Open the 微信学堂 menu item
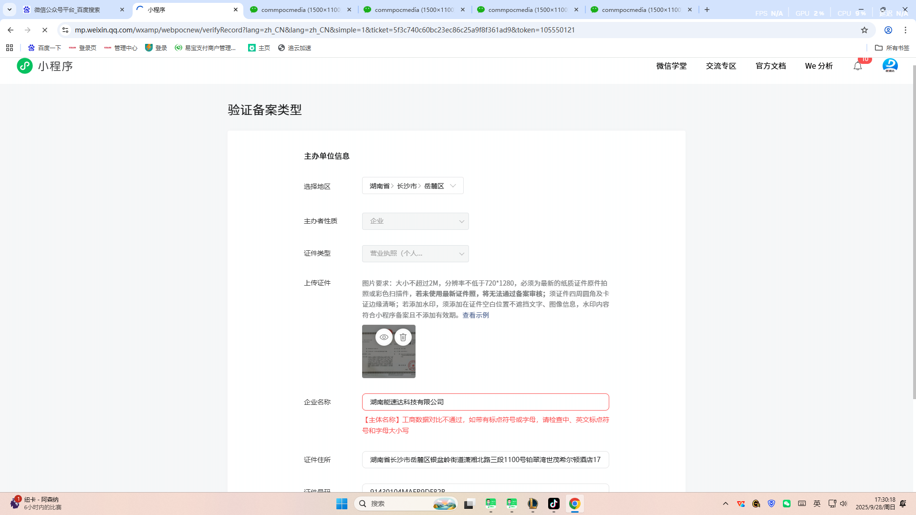The image size is (916, 515). click(x=671, y=66)
